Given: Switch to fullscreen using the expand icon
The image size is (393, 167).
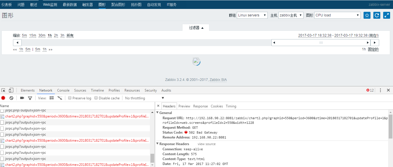Looking at the screenshot, I should point(386,15).
